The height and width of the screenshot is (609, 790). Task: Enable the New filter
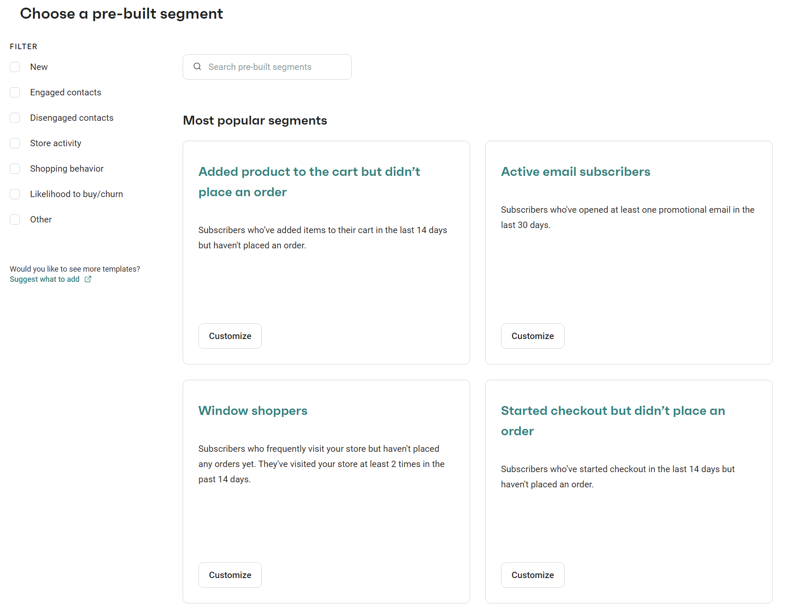coord(15,67)
